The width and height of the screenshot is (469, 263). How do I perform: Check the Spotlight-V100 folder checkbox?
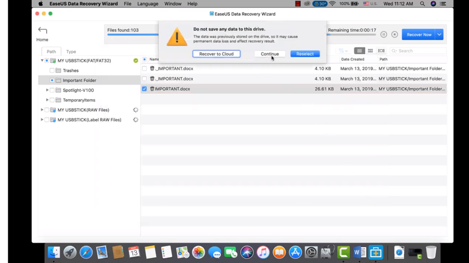pos(52,90)
